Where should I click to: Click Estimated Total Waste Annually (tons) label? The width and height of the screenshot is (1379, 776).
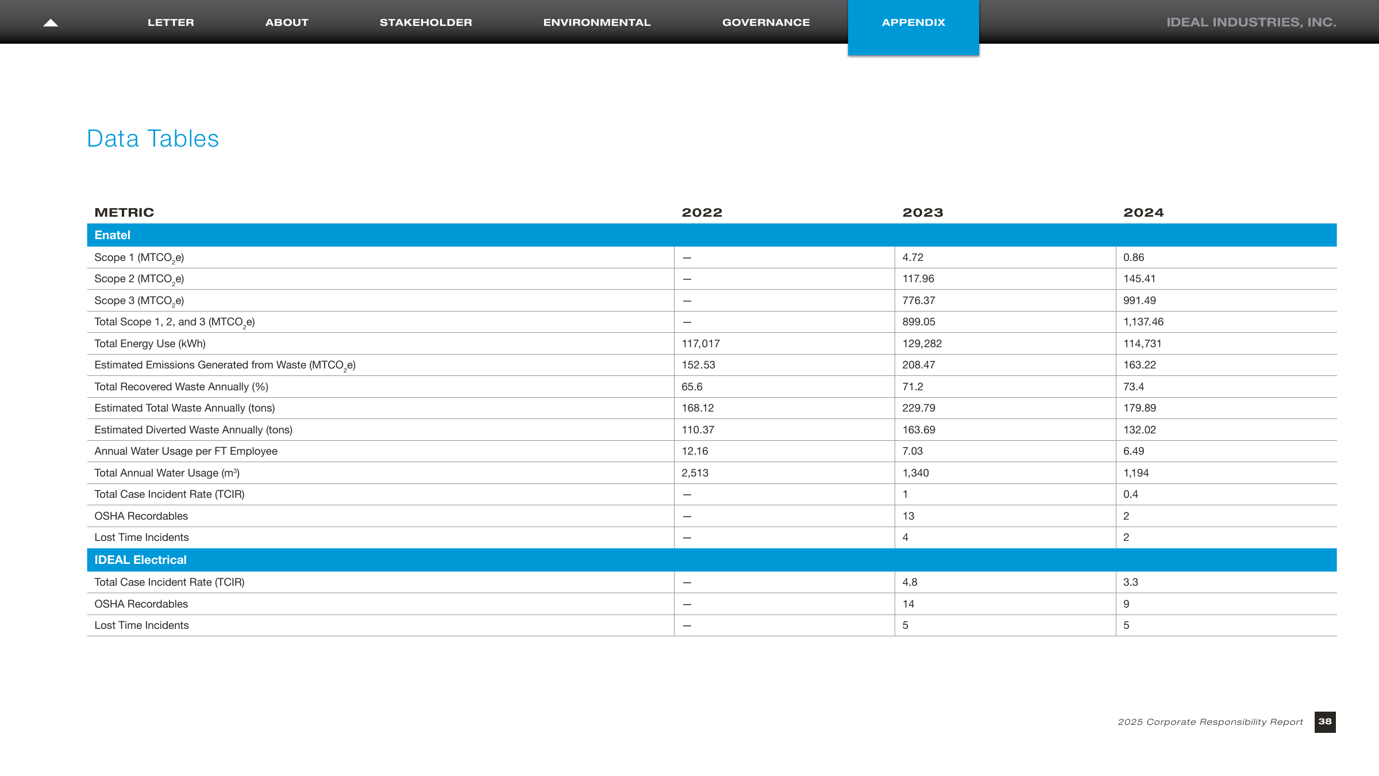[184, 408]
